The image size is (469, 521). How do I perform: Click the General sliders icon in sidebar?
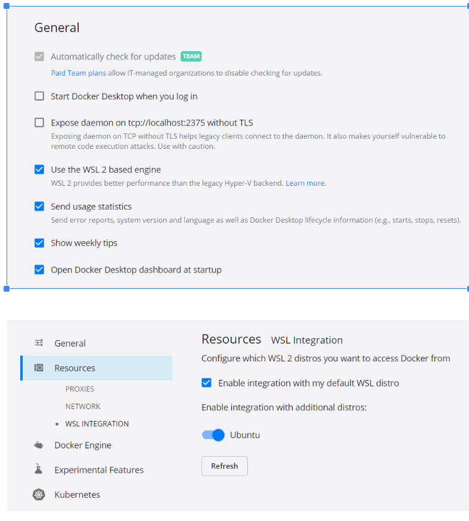coord(39,343)
